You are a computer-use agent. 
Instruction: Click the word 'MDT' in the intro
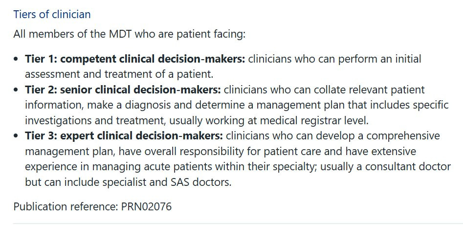pos(120,34)
